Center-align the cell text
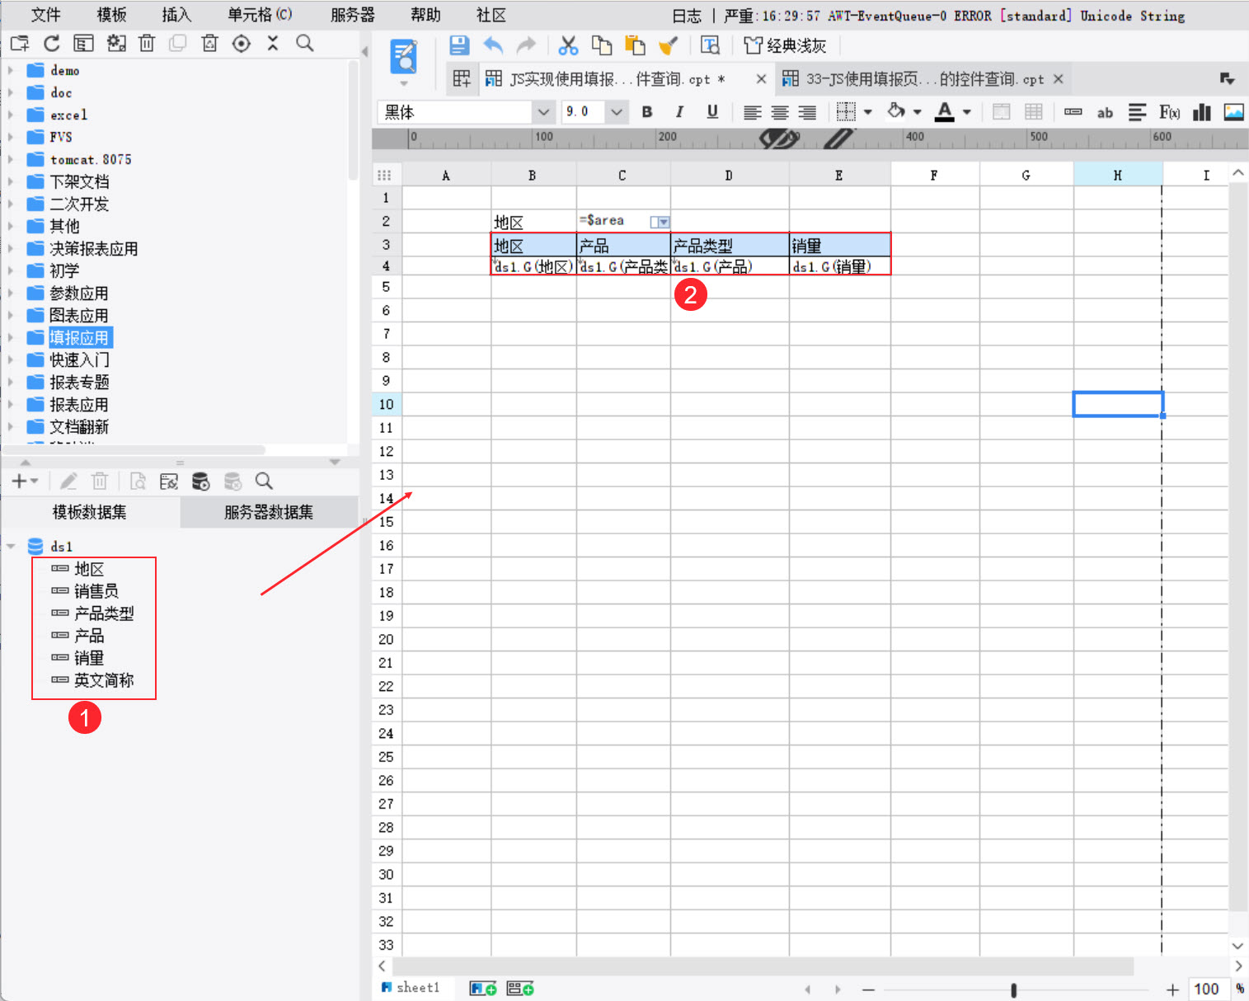Screen dimensions: 1249x1001 click(x=780, y=112)
